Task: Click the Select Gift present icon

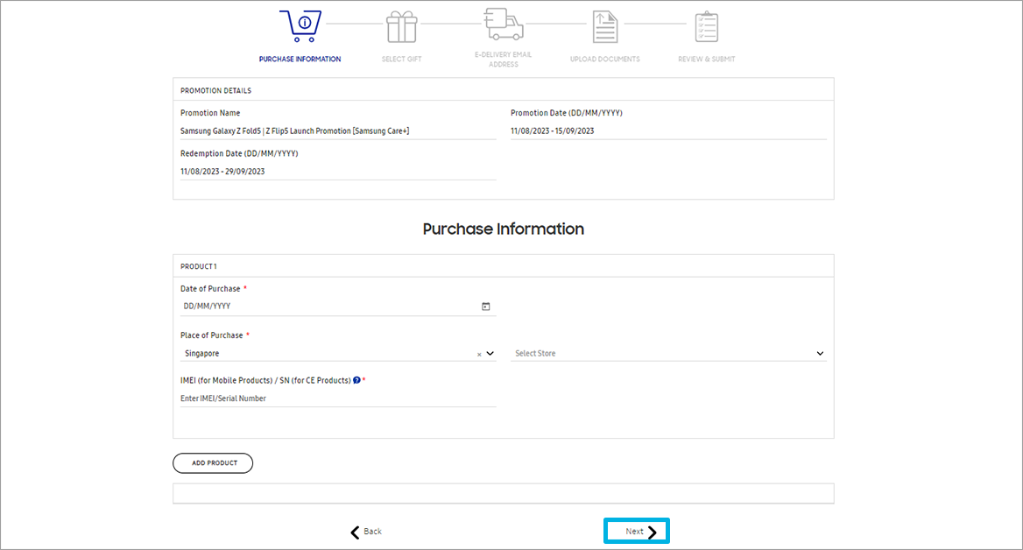Action: pyautogui.click(x=401, y=25)
